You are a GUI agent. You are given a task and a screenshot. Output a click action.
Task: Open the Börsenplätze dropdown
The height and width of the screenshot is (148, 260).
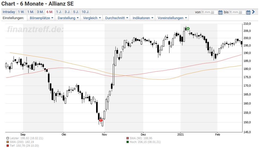tap(41, 18)
